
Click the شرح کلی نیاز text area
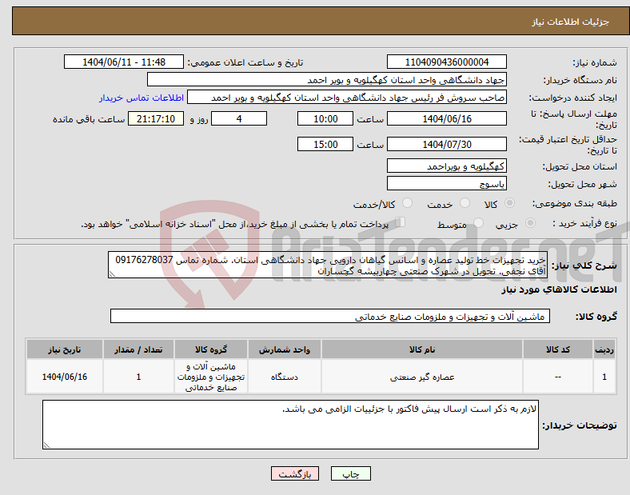coord(328,265)
